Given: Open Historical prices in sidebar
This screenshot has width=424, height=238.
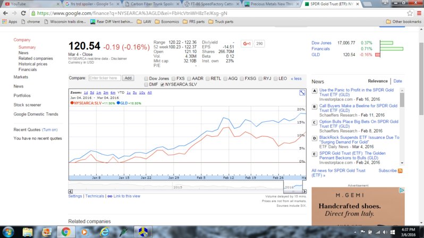Looking at the screenshot, I should tap(33, 64).
